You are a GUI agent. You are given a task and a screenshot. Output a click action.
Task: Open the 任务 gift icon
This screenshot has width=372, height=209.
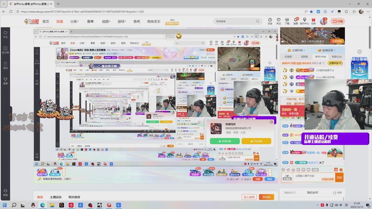click(x=313, y=21)
